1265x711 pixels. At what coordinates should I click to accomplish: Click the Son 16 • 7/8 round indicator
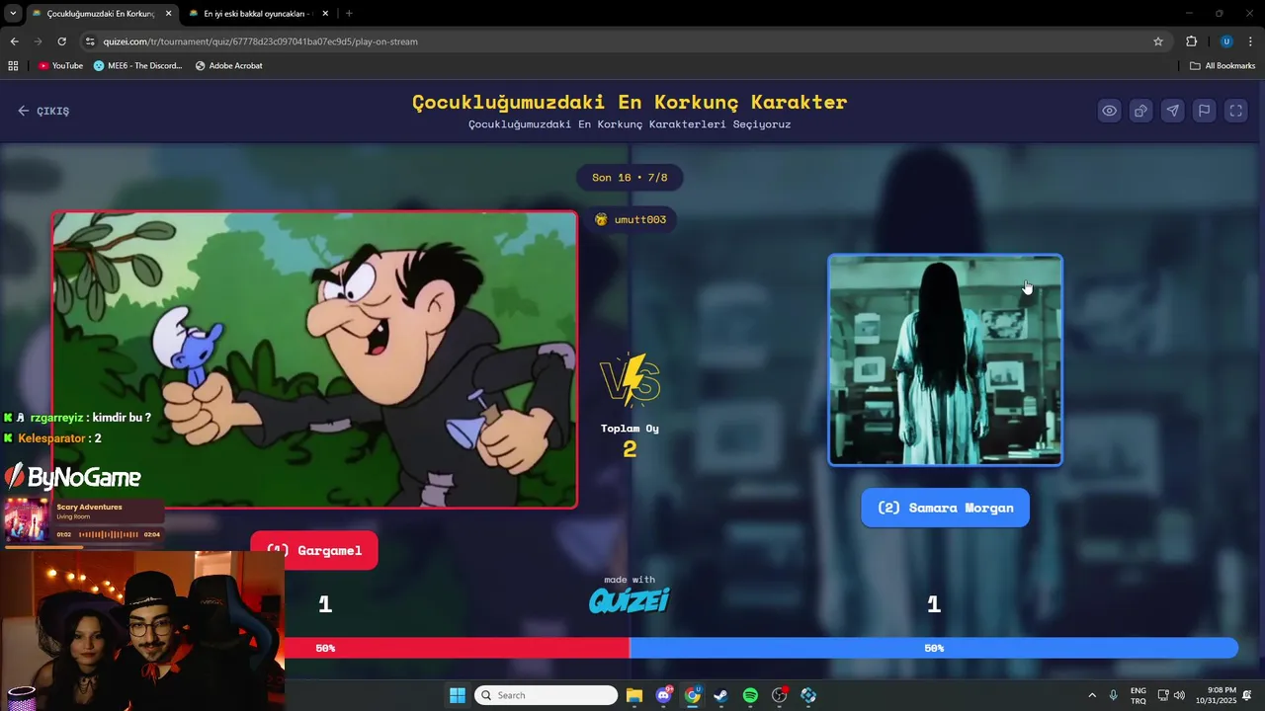point(630,178)
